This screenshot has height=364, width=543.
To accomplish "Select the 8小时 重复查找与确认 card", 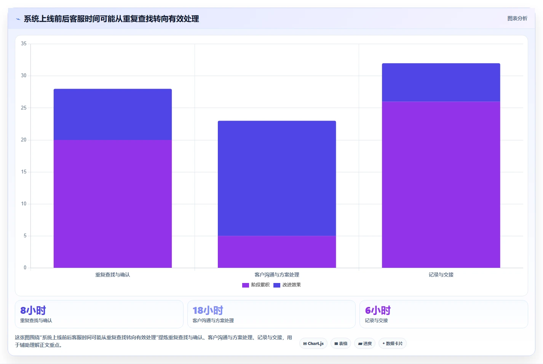I will point(99,314).
